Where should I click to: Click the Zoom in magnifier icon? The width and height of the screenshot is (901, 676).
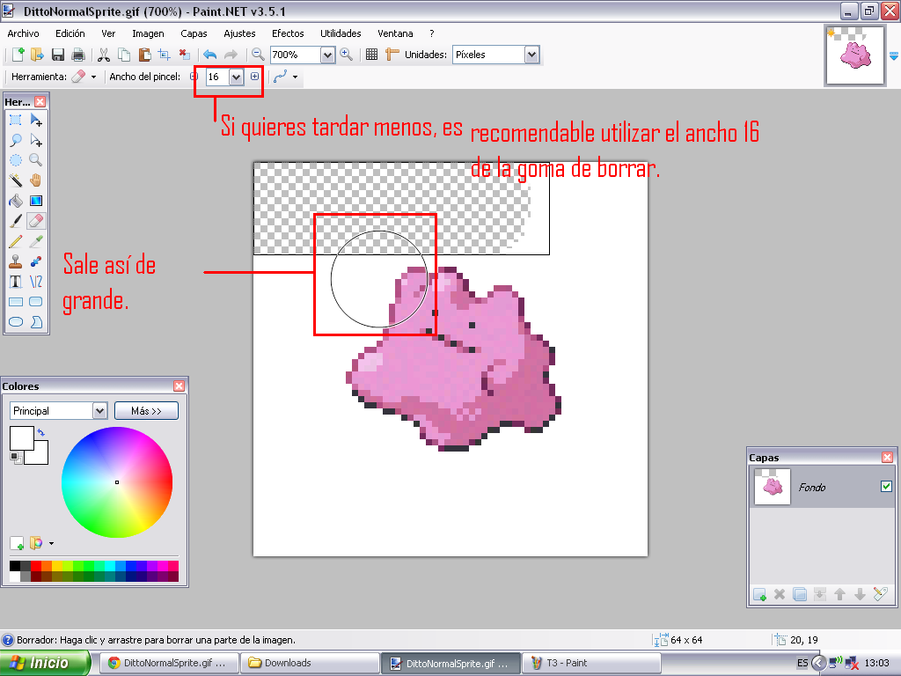pyautogui.click(x=346, y=55)
